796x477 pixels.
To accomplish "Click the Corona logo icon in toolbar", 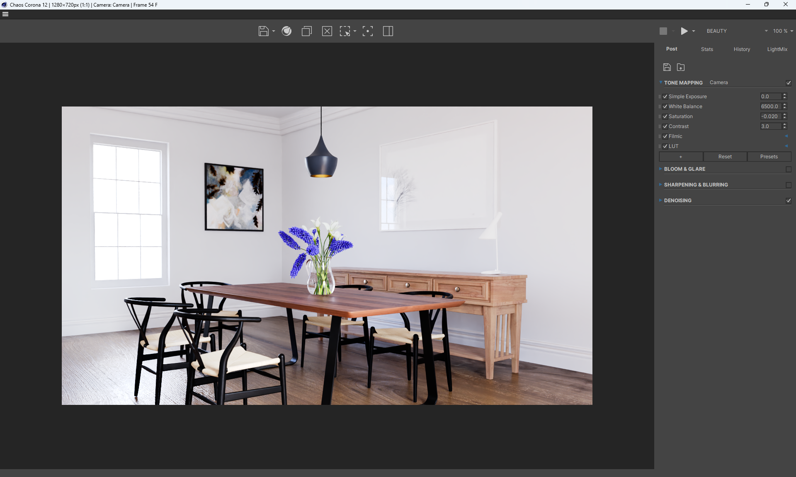I will pyautogui.click(x=286, y=31).
